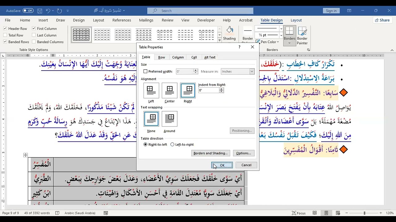Enable the Last Column checkbox

[34, 35]
